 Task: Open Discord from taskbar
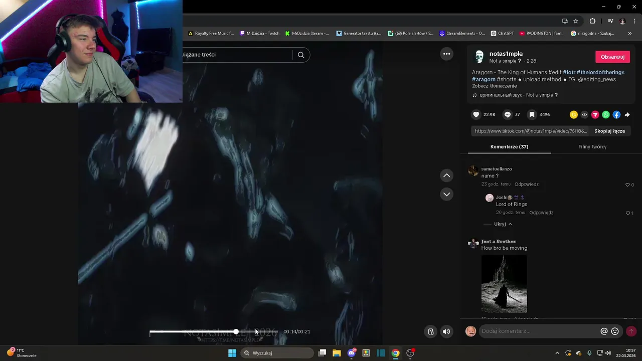click(x=352, y=353)
